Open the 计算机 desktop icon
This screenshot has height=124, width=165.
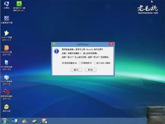[7, 5]
